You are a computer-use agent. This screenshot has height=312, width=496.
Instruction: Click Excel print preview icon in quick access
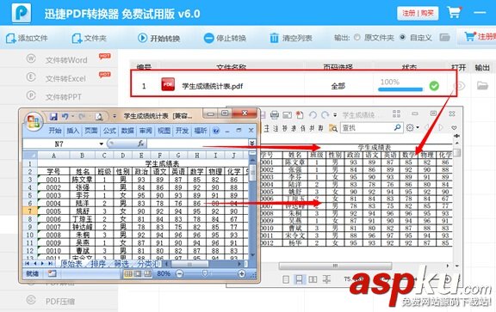coord(99,117)
